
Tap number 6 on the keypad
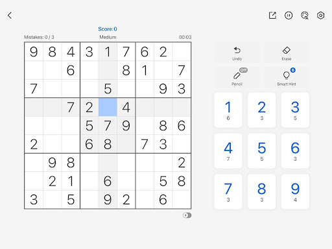click(295, 151)
